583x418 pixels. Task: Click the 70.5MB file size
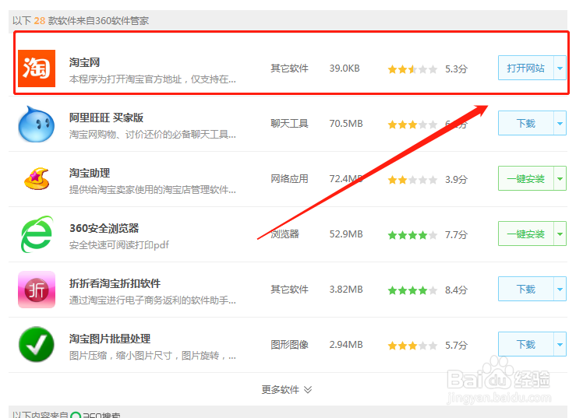346,123
